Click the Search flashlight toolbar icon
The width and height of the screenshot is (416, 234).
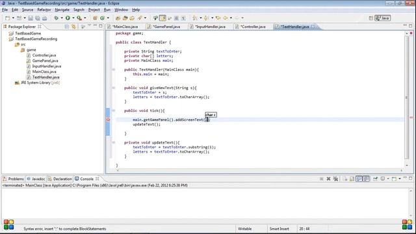(140, 18)
